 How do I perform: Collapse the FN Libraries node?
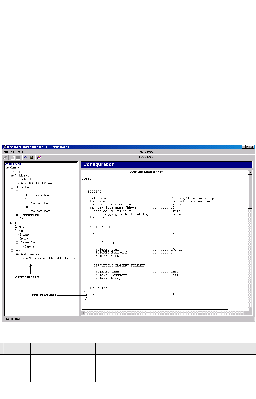12,175
